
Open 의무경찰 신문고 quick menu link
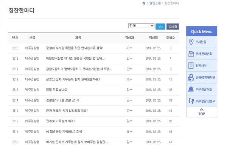[x=202, y=101]
